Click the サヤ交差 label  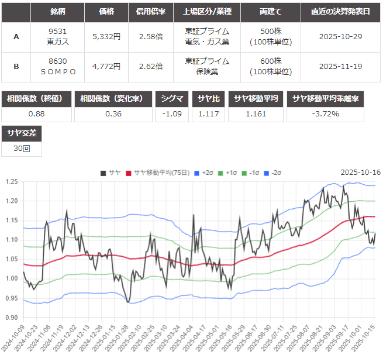pos(22,133)
